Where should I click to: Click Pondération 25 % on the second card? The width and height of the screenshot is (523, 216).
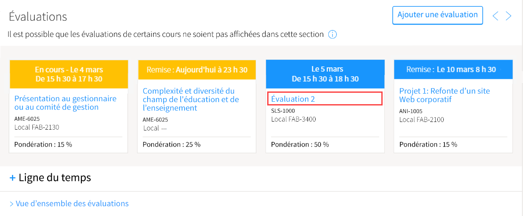tap(171, 144)
